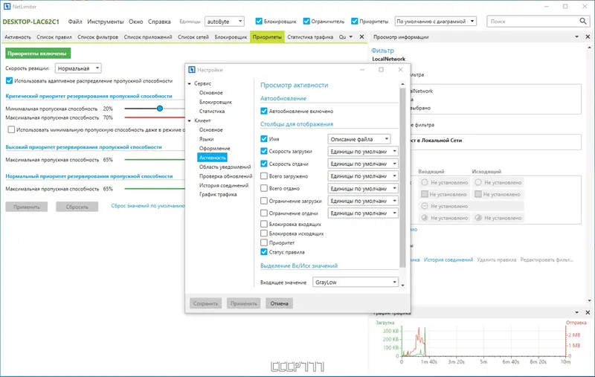Open the По умолчанию с диаграммой layout dropdown

pos(435,22)
